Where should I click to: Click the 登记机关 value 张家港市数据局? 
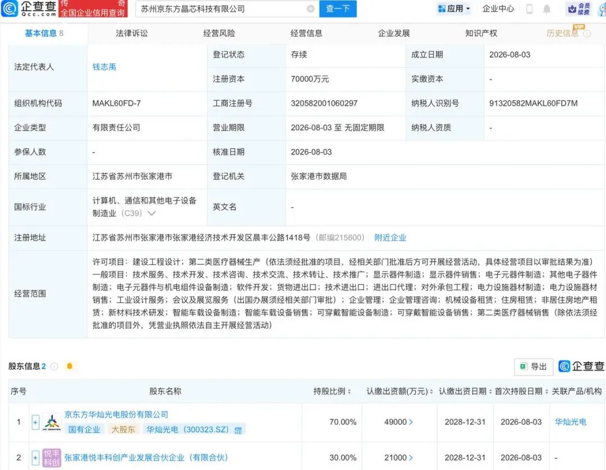click(x=319, y=176)
